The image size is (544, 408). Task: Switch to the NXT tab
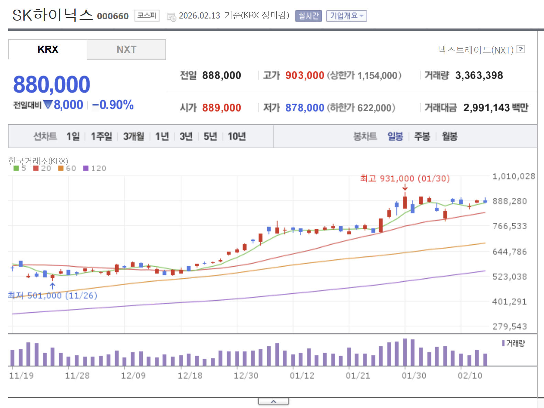tap(126, 49)
